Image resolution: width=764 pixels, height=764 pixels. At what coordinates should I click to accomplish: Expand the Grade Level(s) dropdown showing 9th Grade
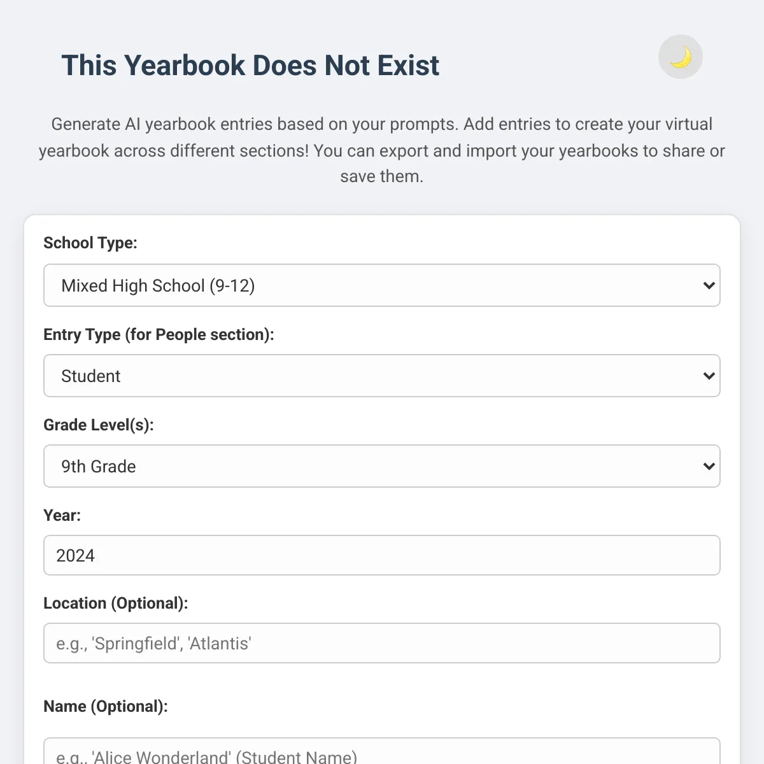[382, 466]
